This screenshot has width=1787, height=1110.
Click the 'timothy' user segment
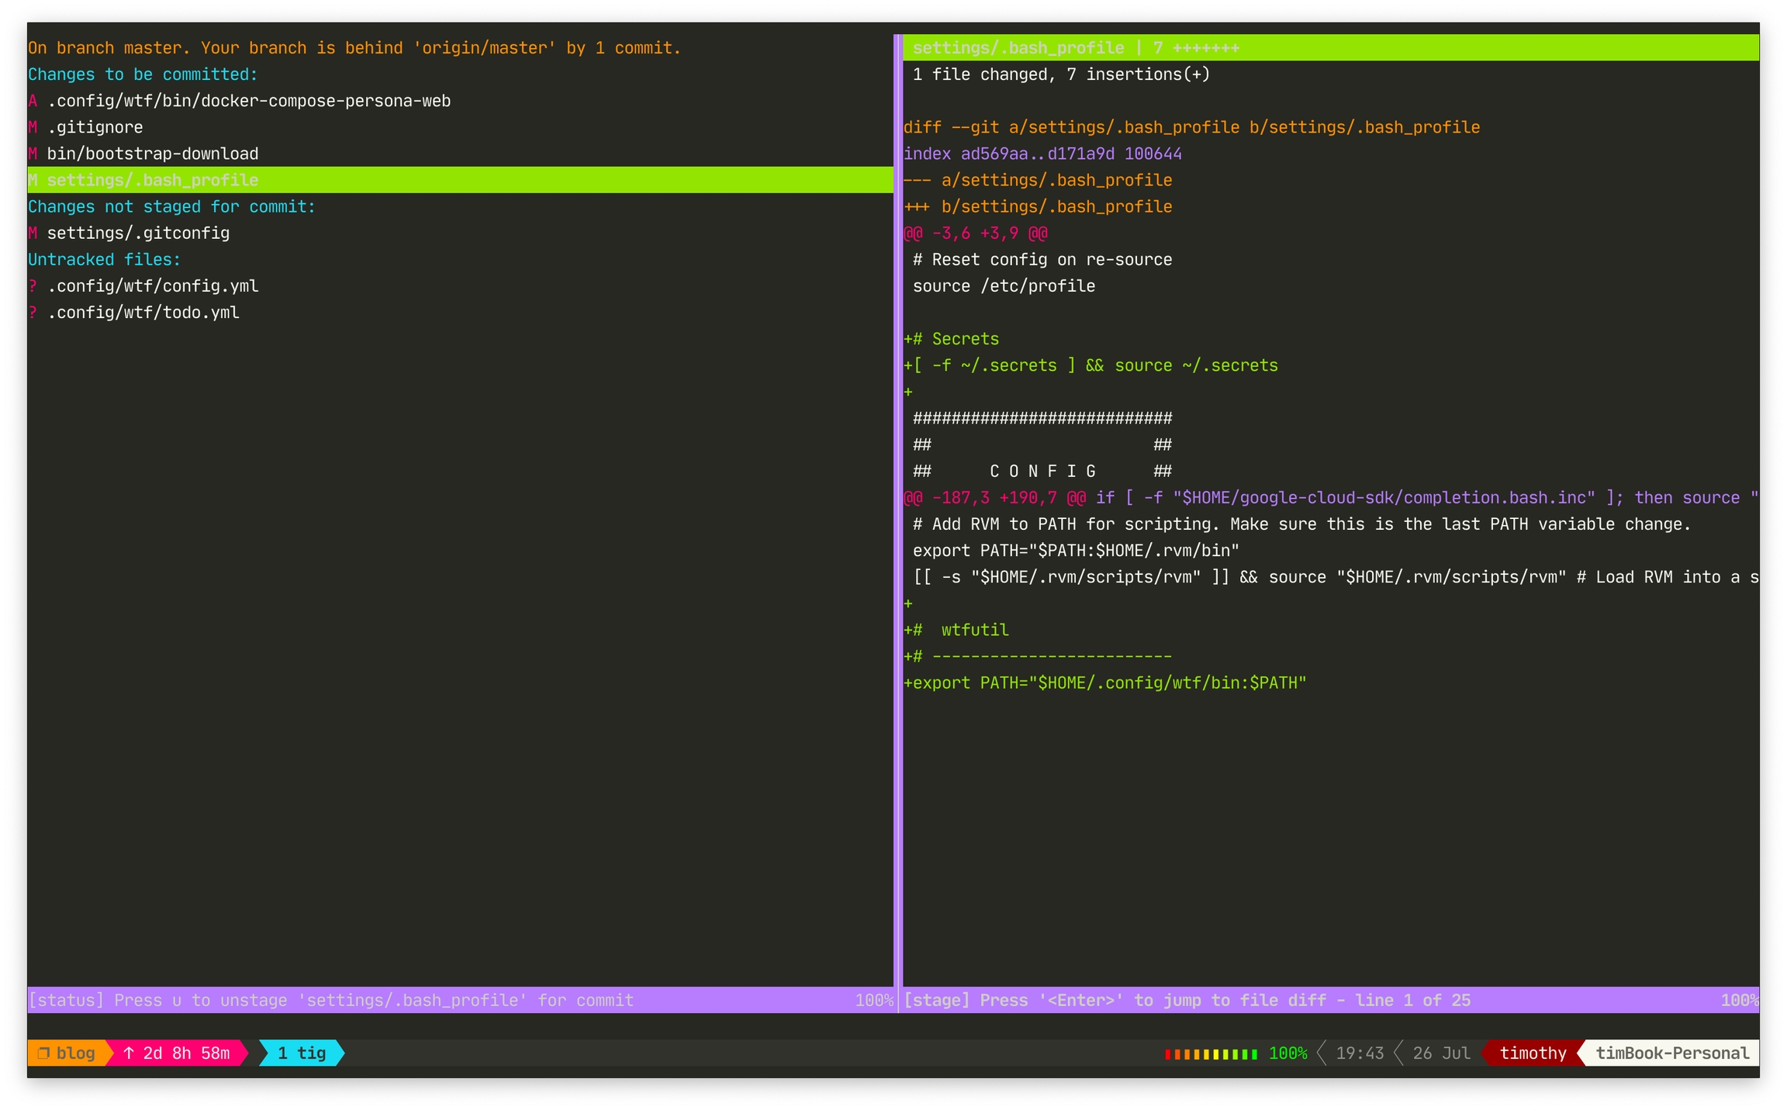tap(1532, 1053)
